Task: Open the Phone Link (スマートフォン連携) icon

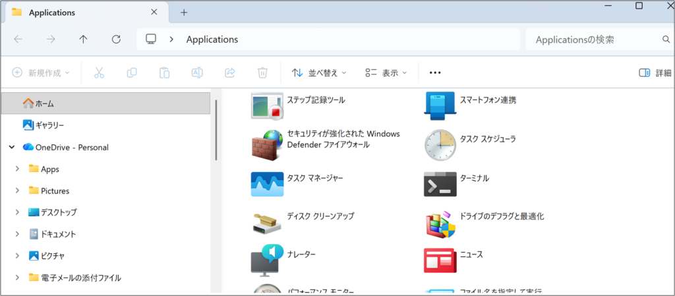Action: 440,106
